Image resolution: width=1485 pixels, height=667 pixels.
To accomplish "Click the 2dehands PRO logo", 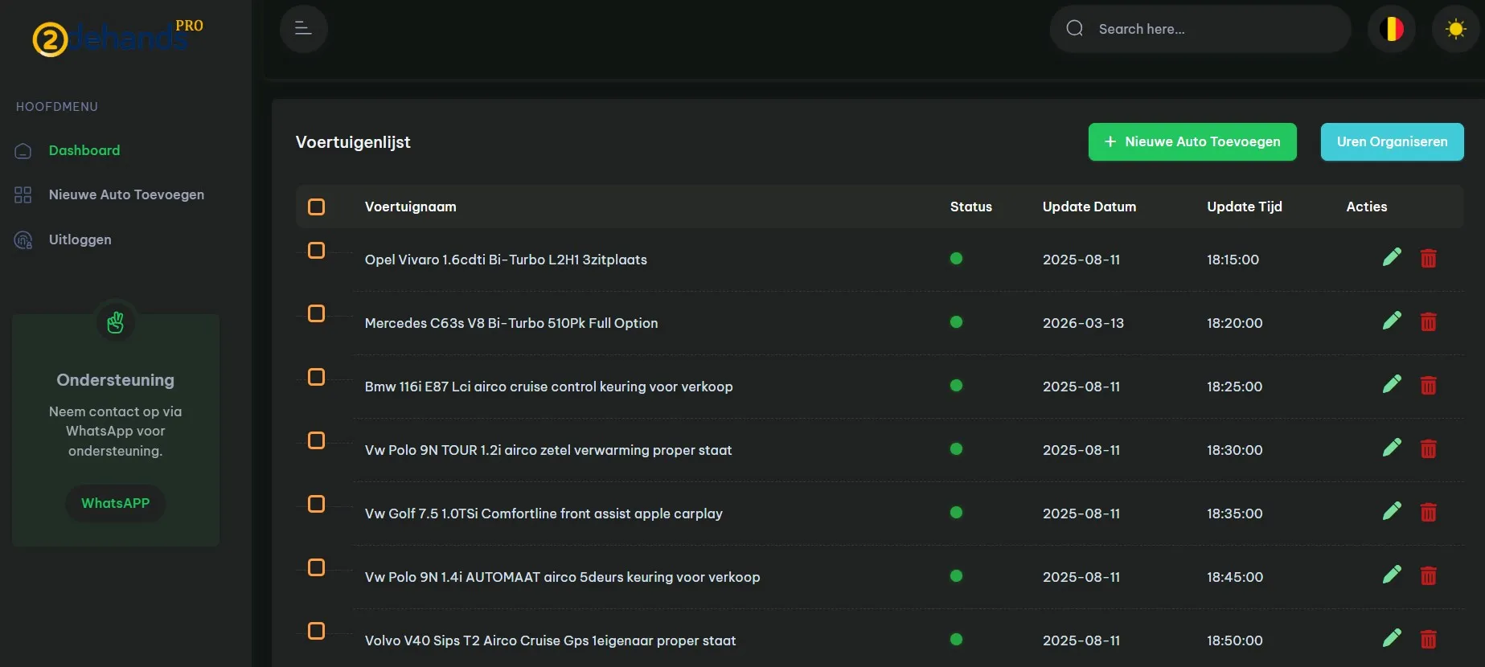I will tap(117, 37).
